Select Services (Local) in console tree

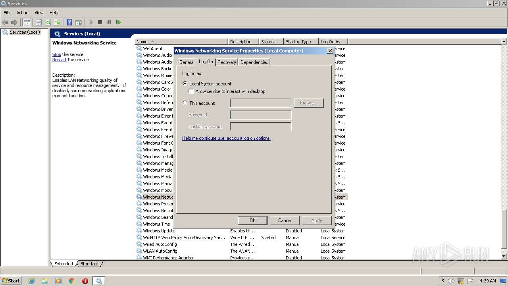tap(25, 32)
